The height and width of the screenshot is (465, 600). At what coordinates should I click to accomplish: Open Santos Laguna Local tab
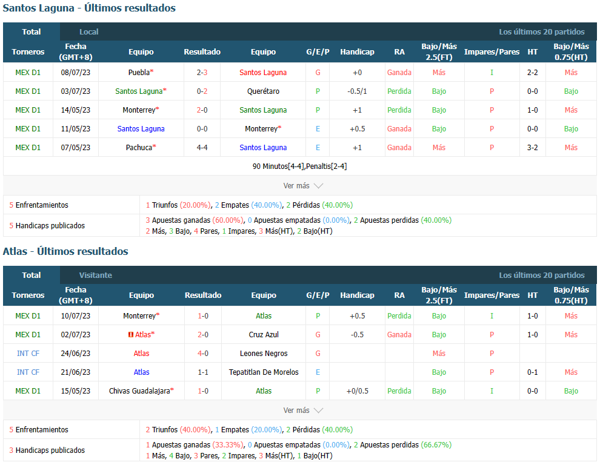(x=88, y=31)
